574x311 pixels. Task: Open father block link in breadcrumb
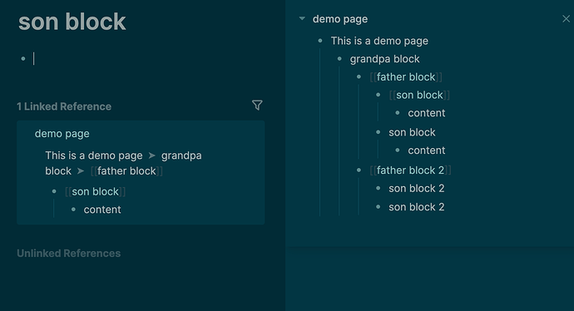point(126,170)
